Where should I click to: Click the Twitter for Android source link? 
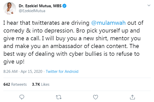pyautogui.click(x=62, y=72)
